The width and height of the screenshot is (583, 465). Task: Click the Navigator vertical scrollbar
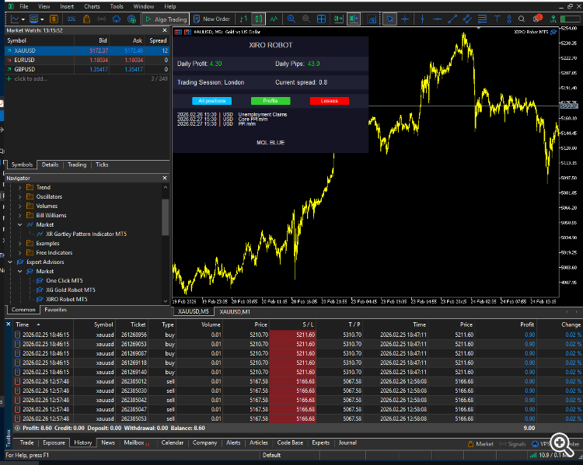166,217
